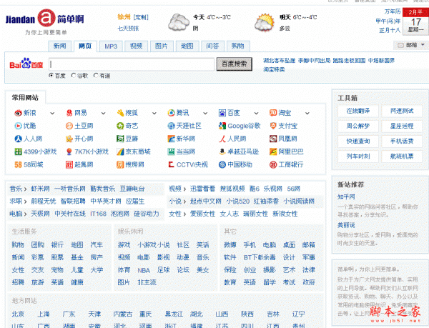Open the 在线翻译 tool
The image size is (429, 328).
tap(358, 111)
